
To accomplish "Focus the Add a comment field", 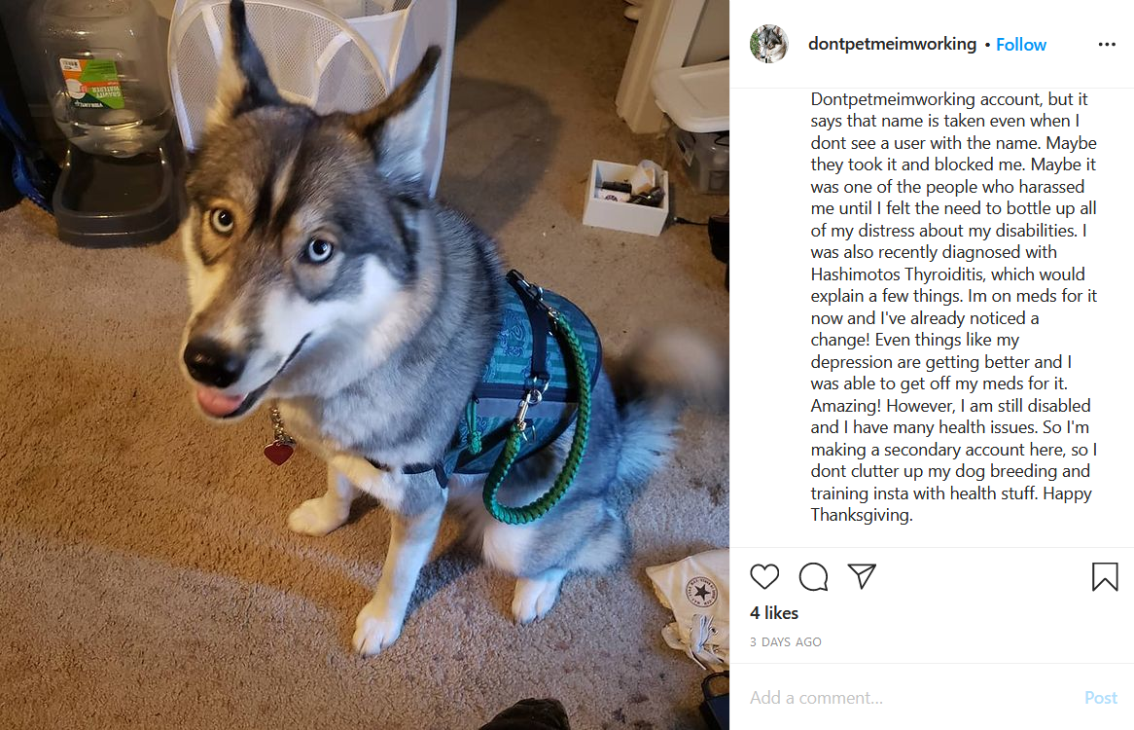I will pos(911,698).
